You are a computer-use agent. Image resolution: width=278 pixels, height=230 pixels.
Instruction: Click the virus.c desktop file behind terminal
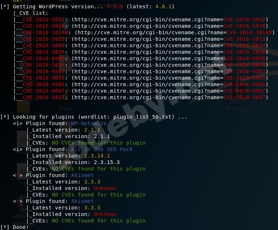(x=65, y=108)
